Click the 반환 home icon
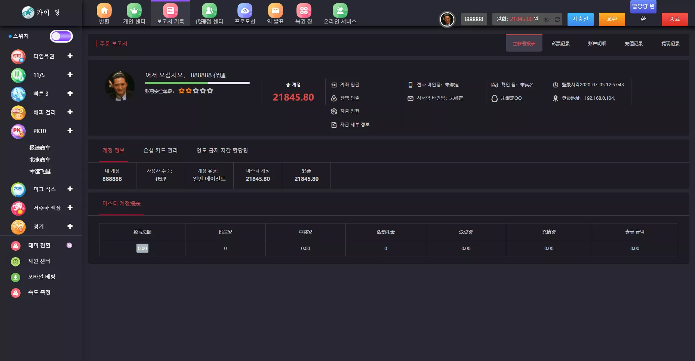This screenshot has height=361, width=695. point(104,11)
